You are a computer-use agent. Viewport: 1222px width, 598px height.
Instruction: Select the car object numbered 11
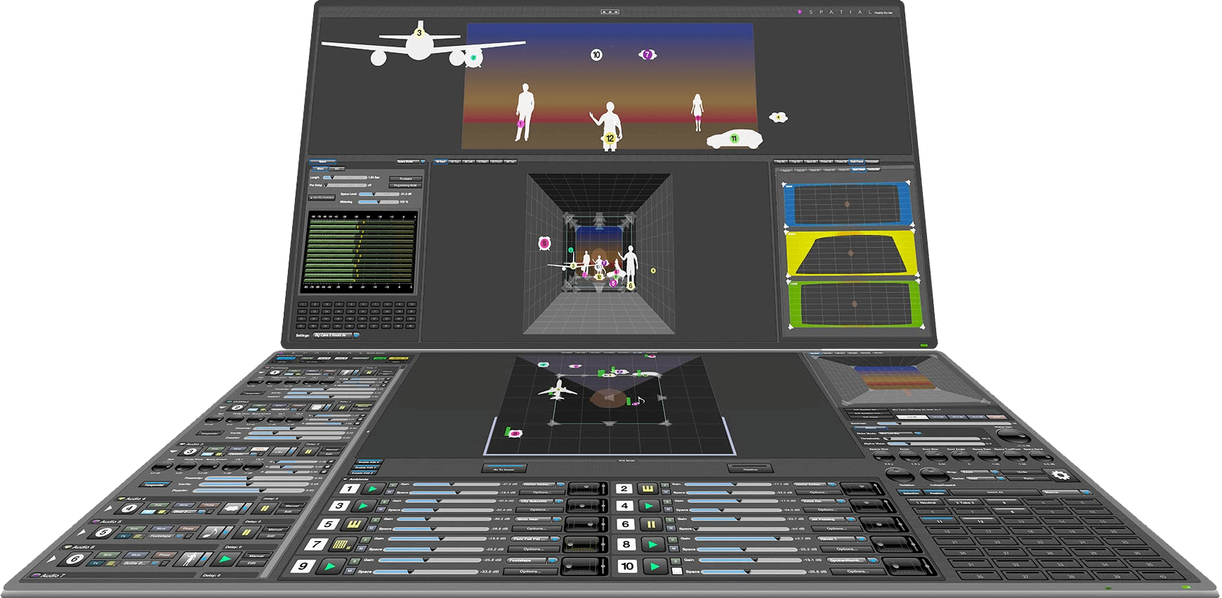click(x=734, y=138)
